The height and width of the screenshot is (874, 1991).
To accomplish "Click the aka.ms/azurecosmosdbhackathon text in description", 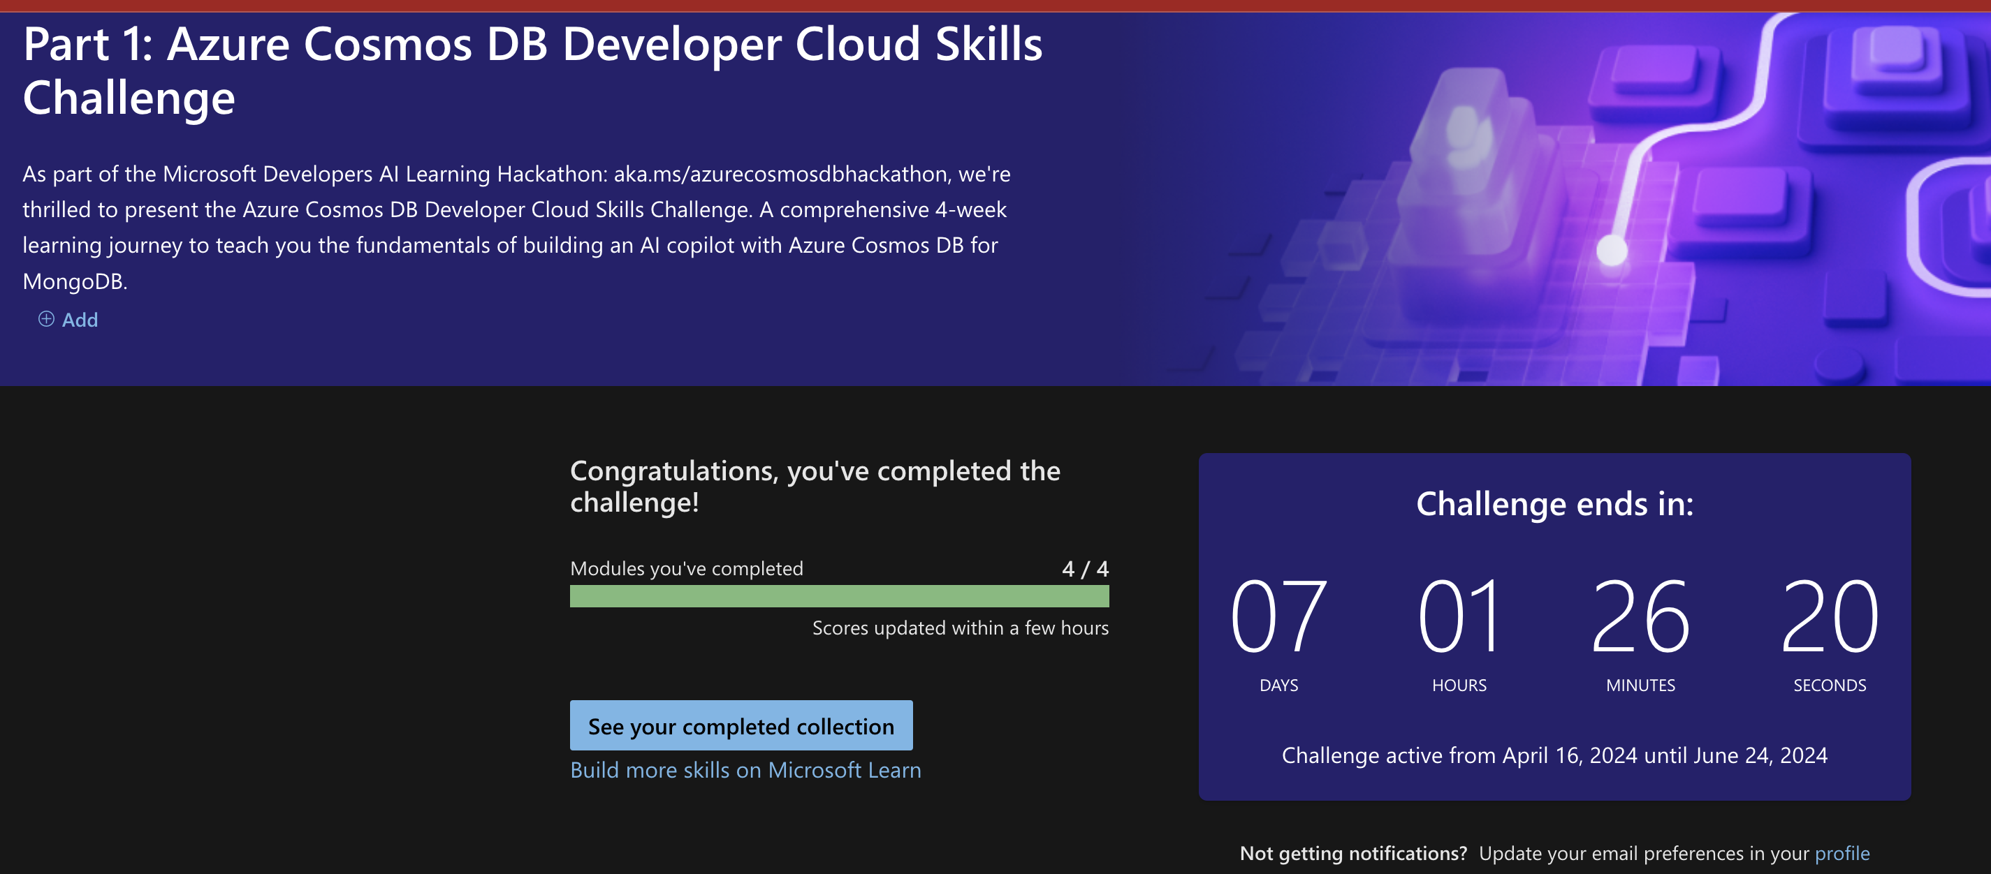I will pos(780,174).
